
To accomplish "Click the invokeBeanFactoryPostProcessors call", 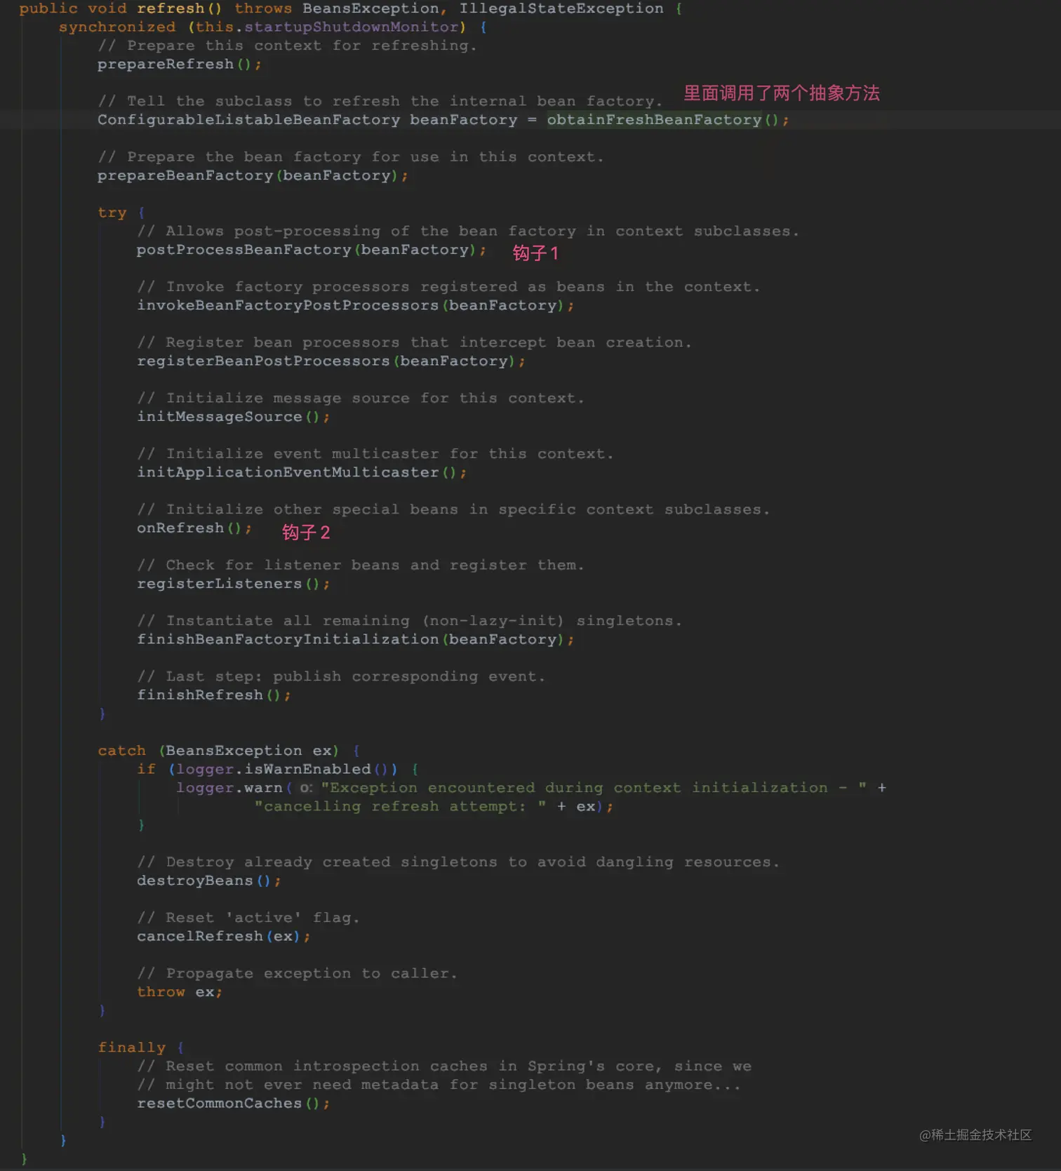I will click(355, 305).
